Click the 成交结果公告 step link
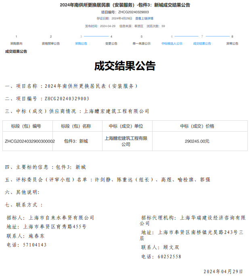Viewport: 249px width, 277px height. tap(202, 43)
